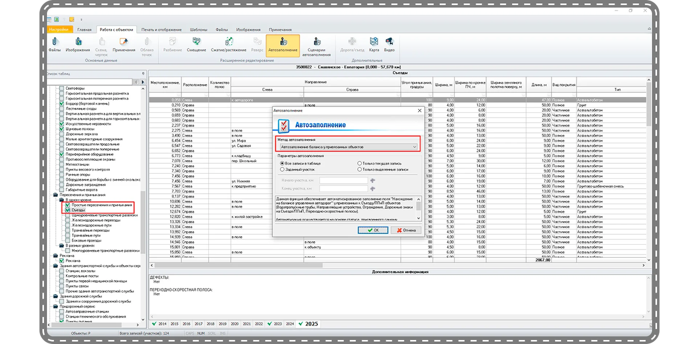Open the Шаблоны ribbon tab

198,30
